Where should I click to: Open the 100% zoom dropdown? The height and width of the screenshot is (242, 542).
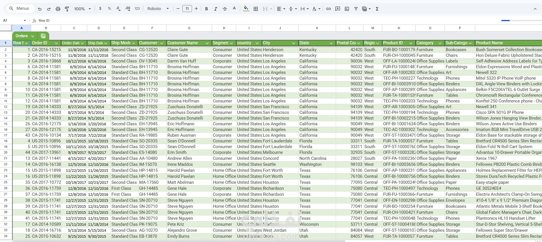(x=82, y=9)
